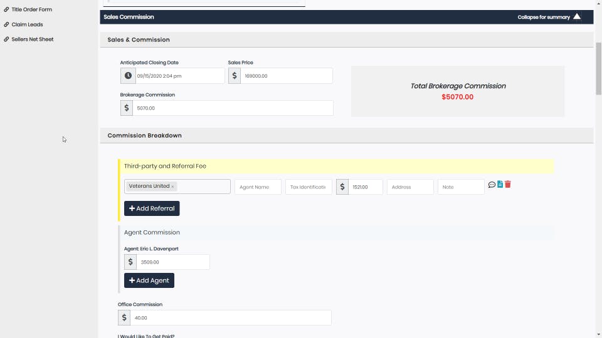Delete the referral with the red trash icon
This screenshot has height=338, width=602.
507,184
